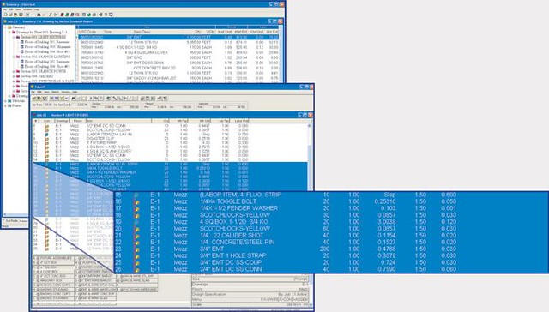
Task: Click the Takeoff list vertical scrollbar
Action: tap(310, 156)
